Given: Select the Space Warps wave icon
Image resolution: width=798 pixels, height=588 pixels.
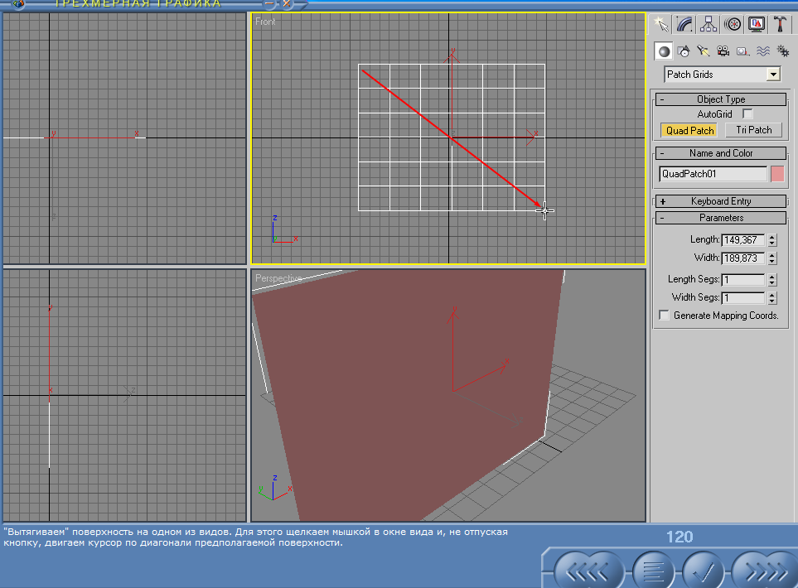Looking at the screenshot, I should pos(763,51).
